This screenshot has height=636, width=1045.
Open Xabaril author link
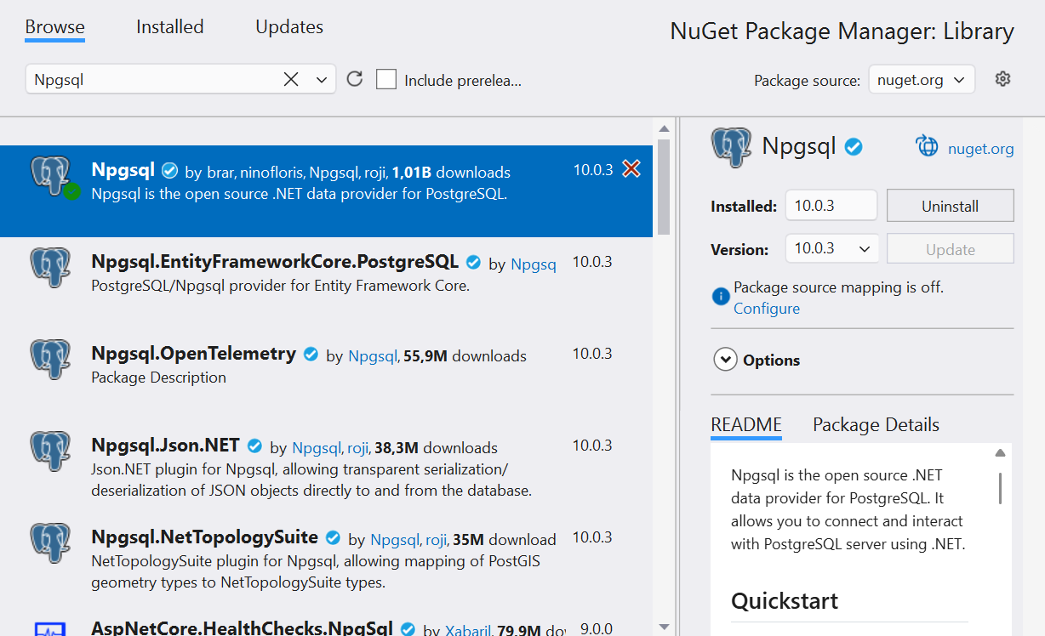coord(470,630)
